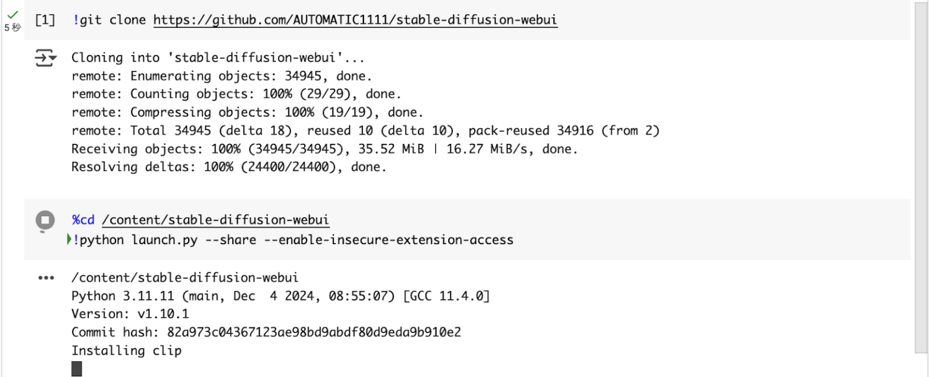The image size is (929, 377).
Task: Collapse the first cell's clone output
Action: click(x=45, y=57)
